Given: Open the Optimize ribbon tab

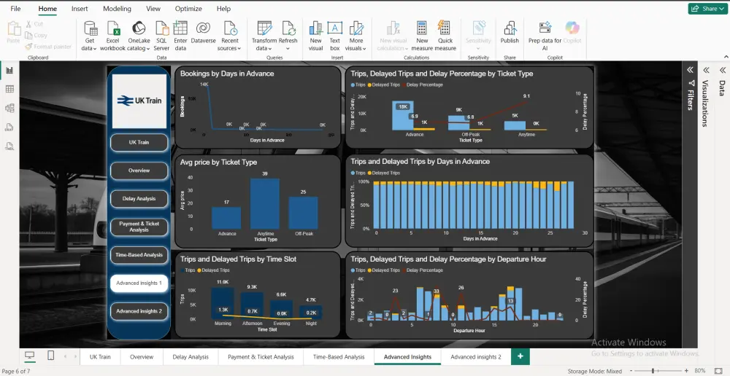Looking at the screenshot, I should pos(188,8).
